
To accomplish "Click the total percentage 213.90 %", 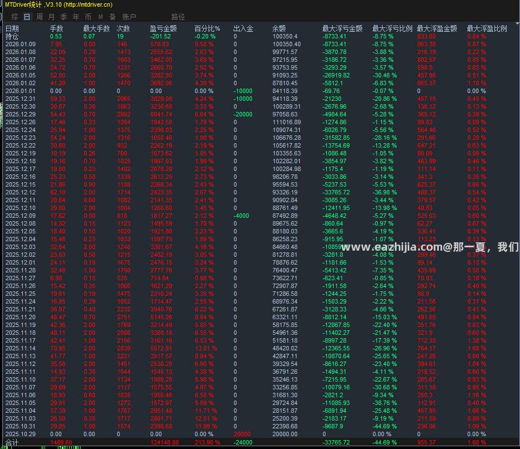I will tap(207, 443).
